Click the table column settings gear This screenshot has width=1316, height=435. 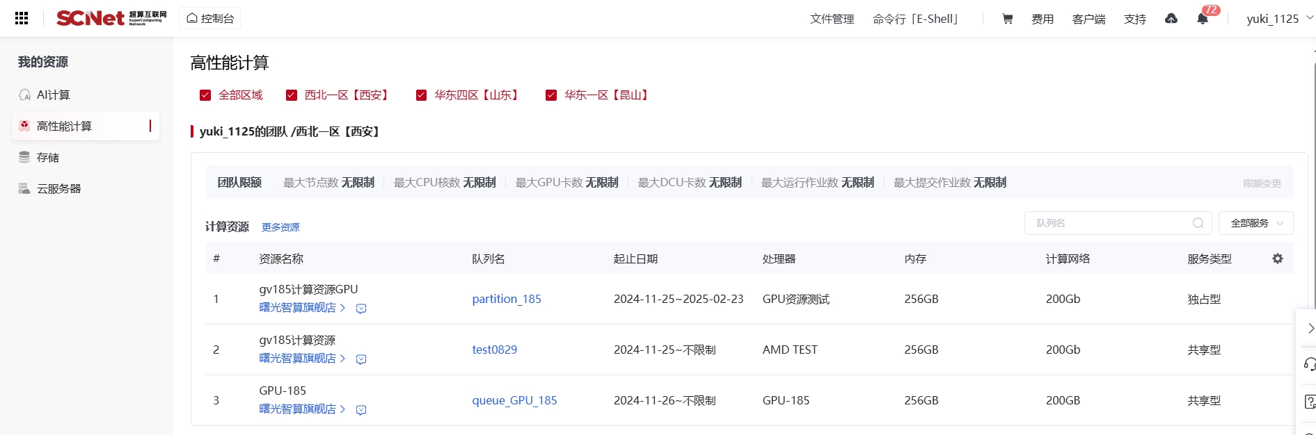click(x=1278, y=258)
